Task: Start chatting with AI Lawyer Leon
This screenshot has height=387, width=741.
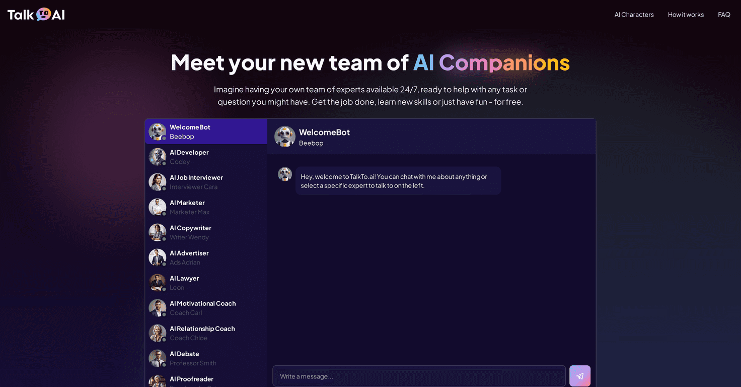Action: click(x=206, y=282)
